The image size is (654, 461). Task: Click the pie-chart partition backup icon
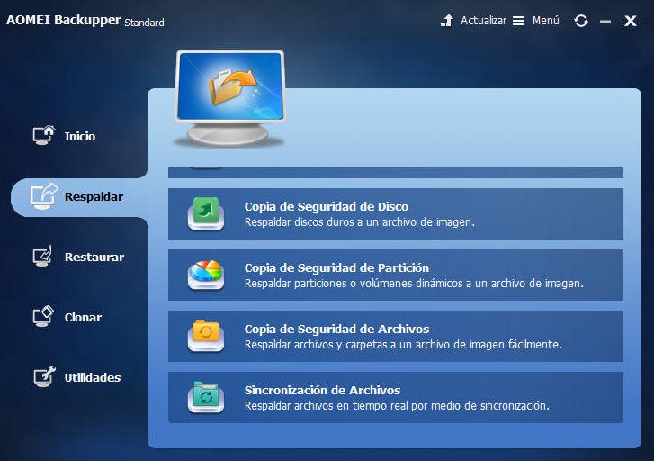206,276
